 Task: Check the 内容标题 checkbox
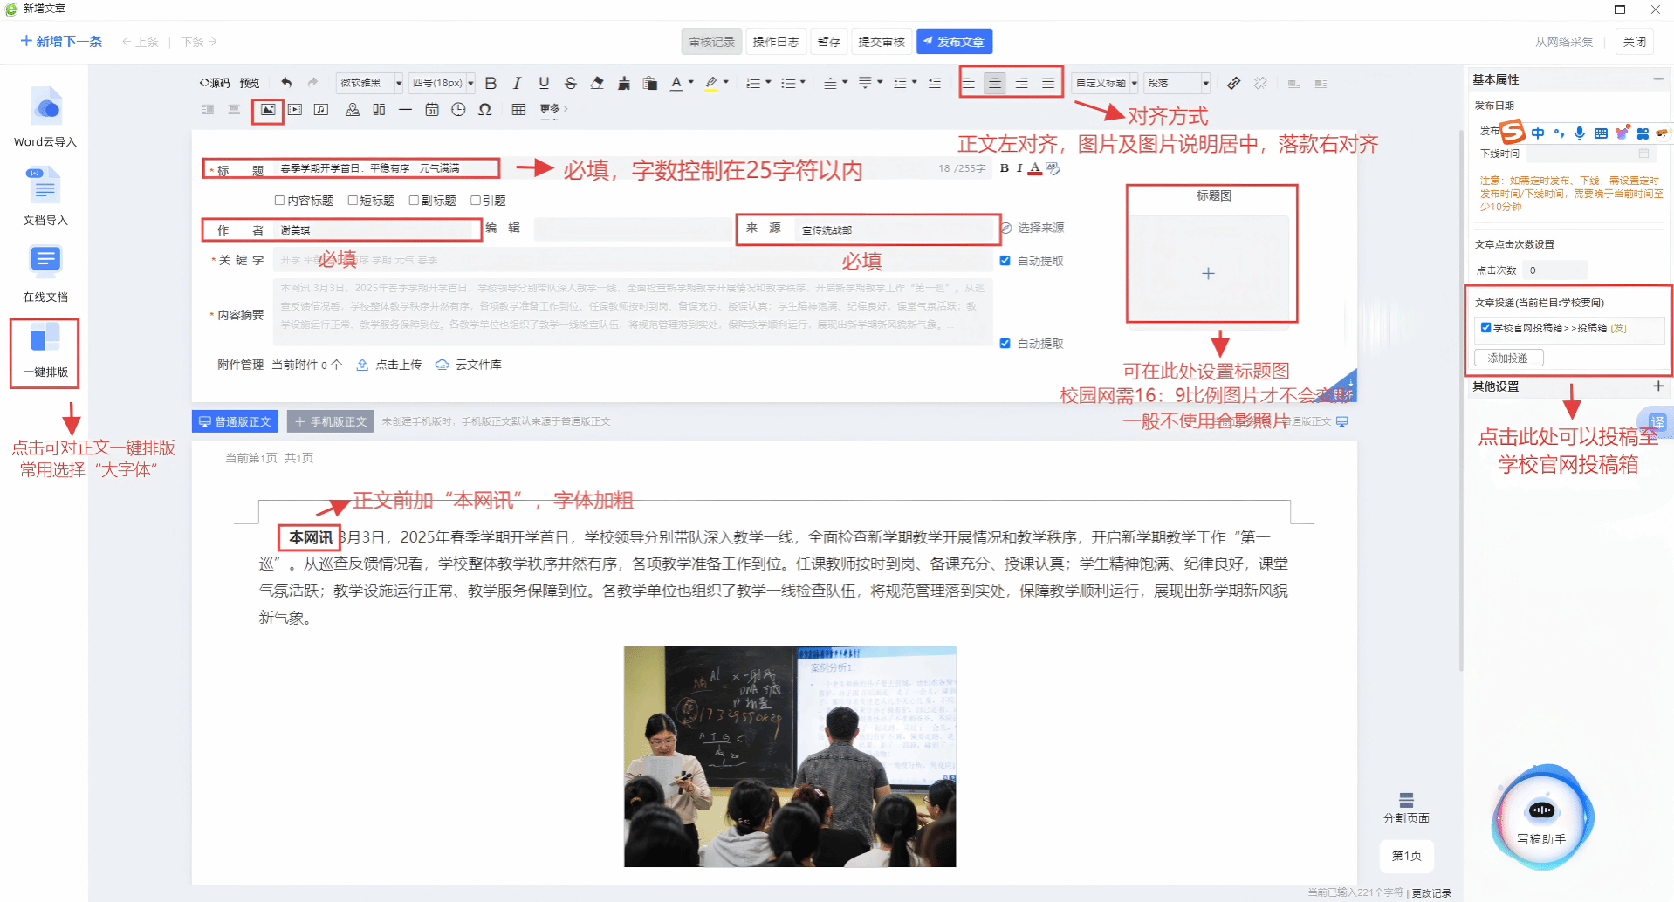coord(280,201)
